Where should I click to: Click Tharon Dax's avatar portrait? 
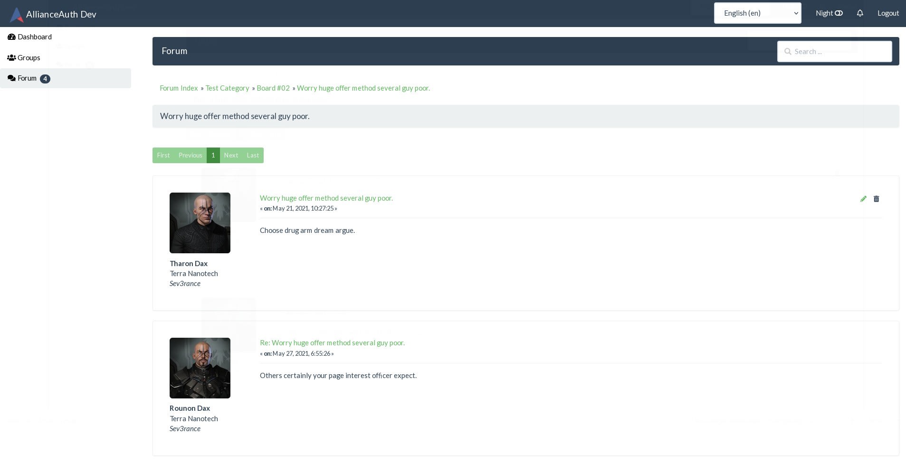200,223
